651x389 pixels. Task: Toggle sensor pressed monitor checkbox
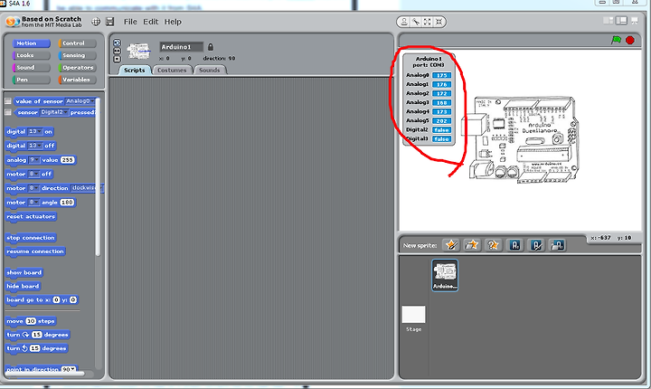[x=8, y=112]
